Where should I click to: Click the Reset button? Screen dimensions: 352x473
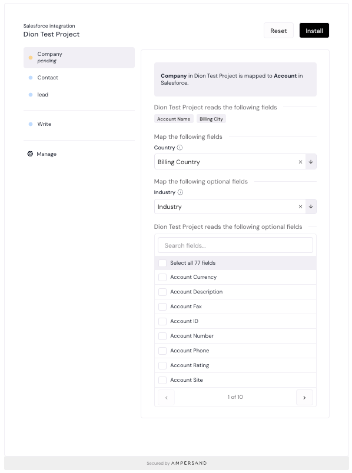(278, 31)
